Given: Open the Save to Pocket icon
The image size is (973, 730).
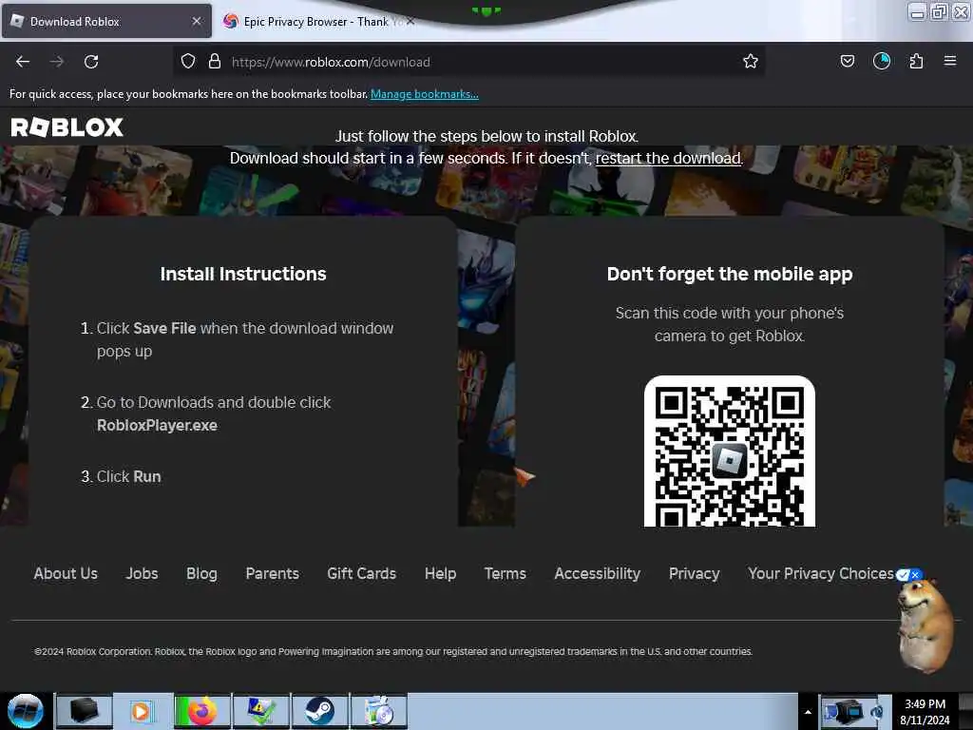Looking at the screenshot, I should pyautogui.click(x=847, y=61).
